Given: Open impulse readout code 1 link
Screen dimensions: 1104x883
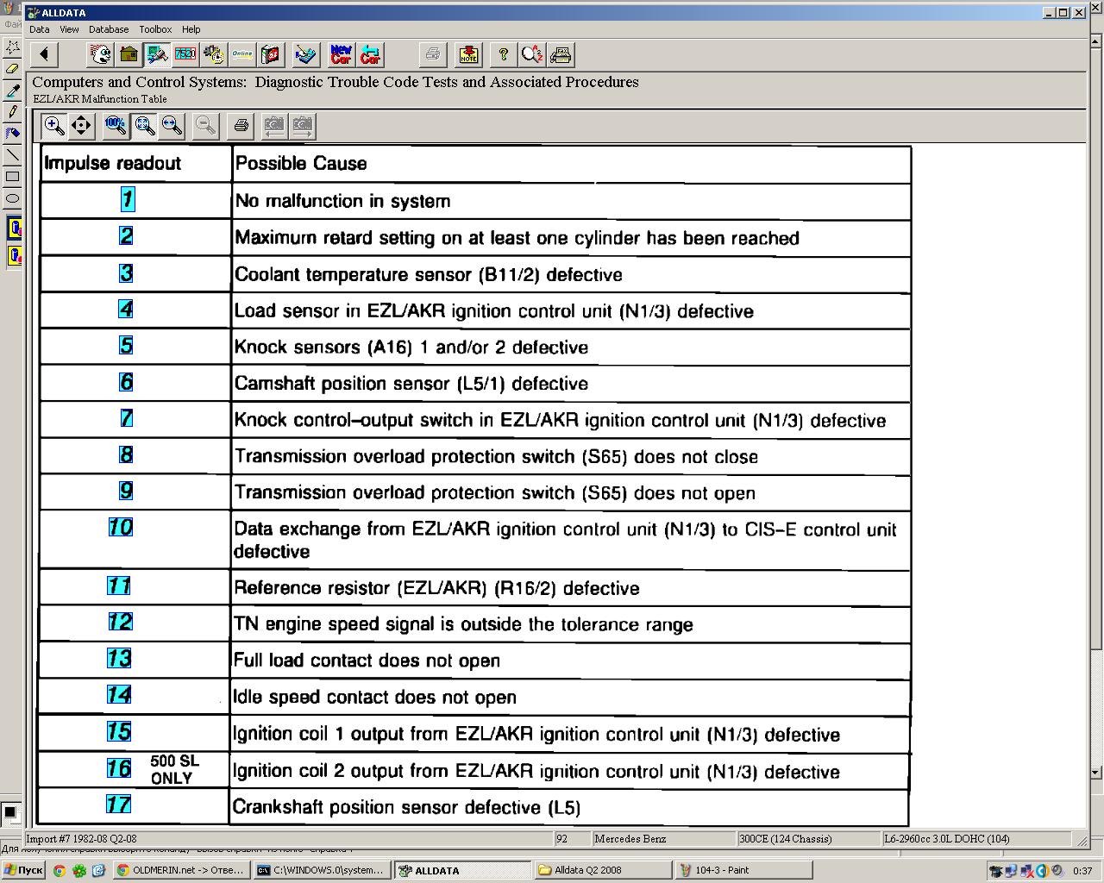Looking at the screenshot, I should (x=127, y=199).
